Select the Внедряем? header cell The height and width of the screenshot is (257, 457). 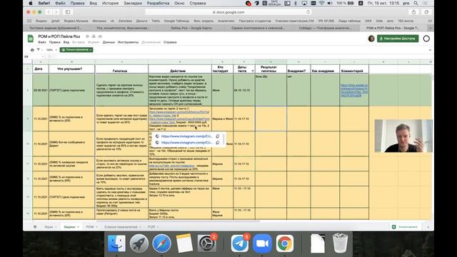point(298,69)
